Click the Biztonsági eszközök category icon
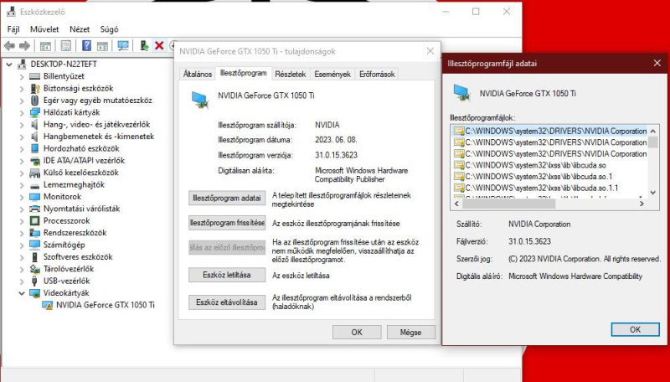The image size is (670, 382). click(x=34, y=89)
